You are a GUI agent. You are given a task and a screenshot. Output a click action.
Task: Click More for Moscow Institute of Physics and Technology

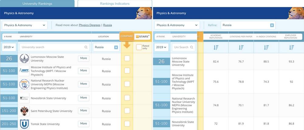tap(84, 71)
